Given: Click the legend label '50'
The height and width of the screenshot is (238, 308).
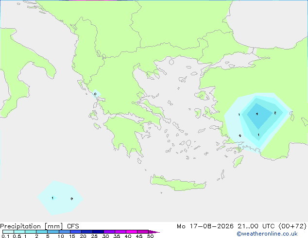Looking at the screenshot, I should pos(150,236).
